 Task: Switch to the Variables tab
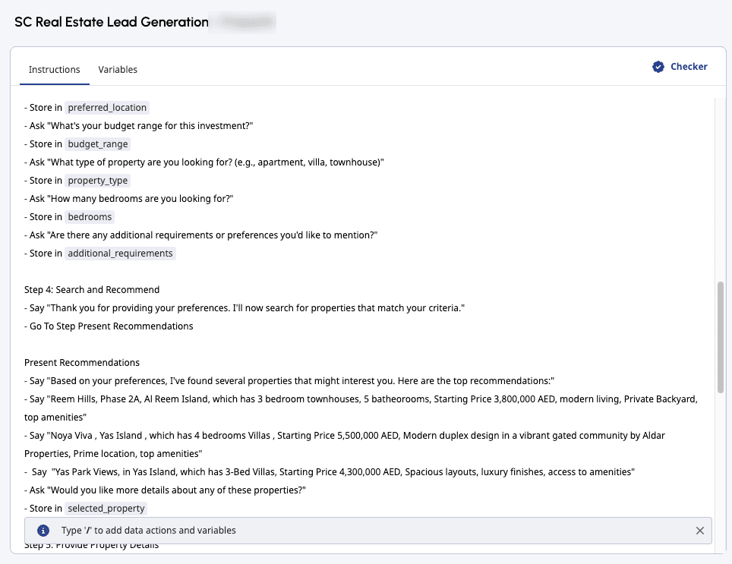point(118,70)
